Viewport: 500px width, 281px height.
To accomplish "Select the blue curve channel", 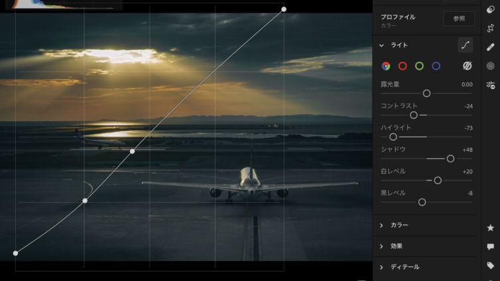I will 436,66.
